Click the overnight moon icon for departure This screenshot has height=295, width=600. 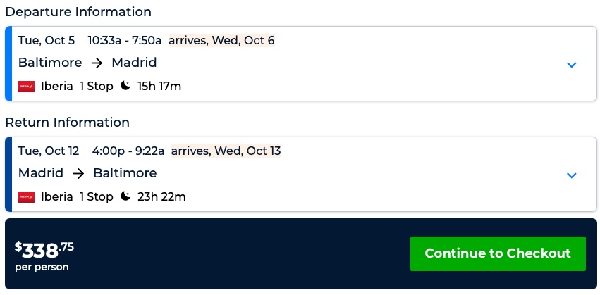[x=125, y=86]
